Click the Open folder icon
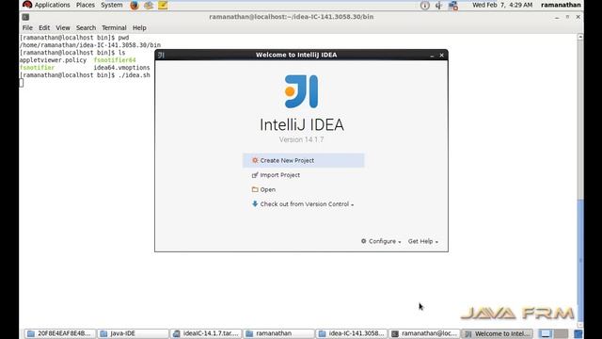Screen dimensions: 602x339 coord(255,189)
